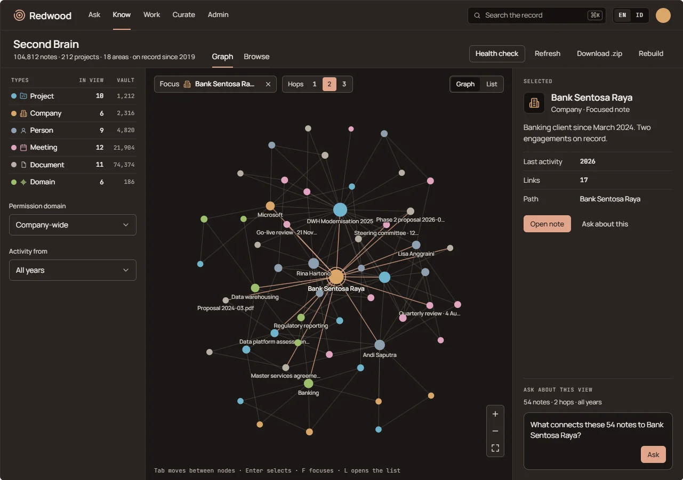
Task: Select the Microsoft company node
Action: [x=270, y=206]
